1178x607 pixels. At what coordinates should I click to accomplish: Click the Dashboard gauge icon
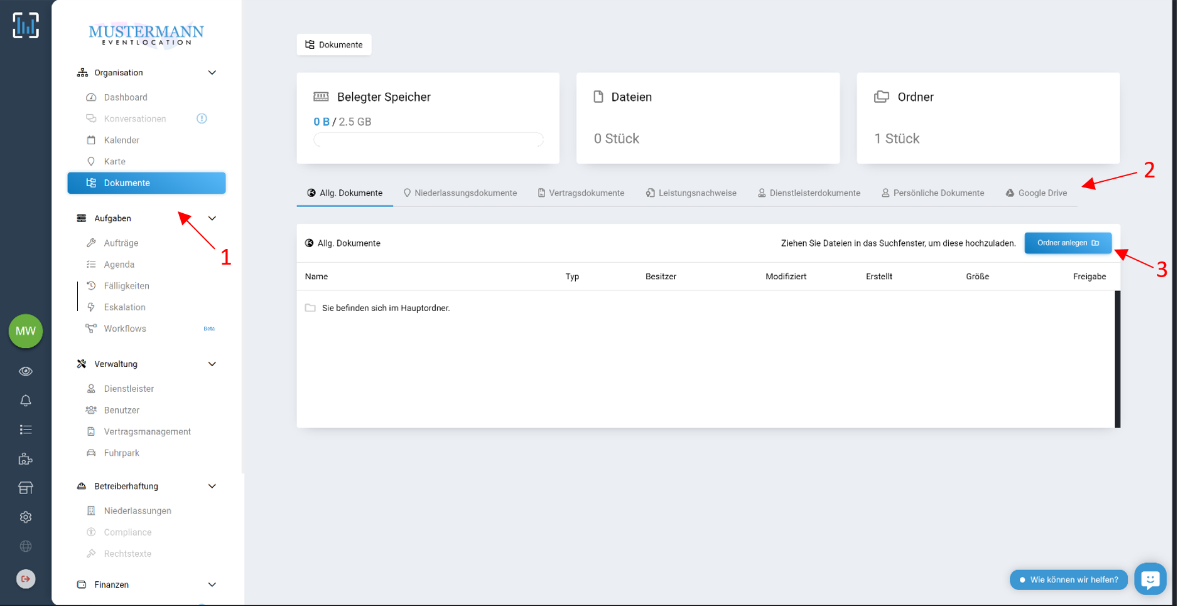point(91,97)
